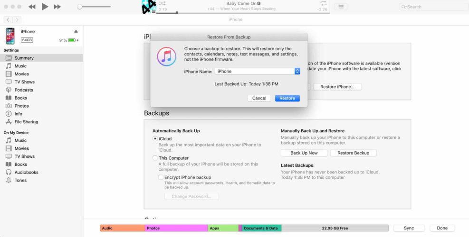Open TV Shows under On My Device
This screenshot has height=237, width=469.
tap(41, 156)
